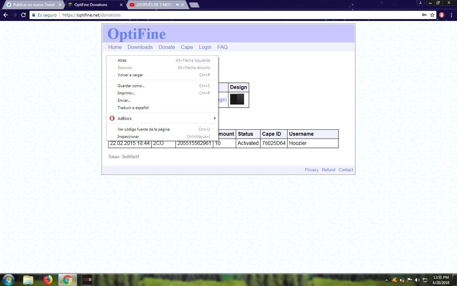Open File Explorer in taskbar
Image resolution: width=457 pixels, height=286 pixels.
(28, 280)
